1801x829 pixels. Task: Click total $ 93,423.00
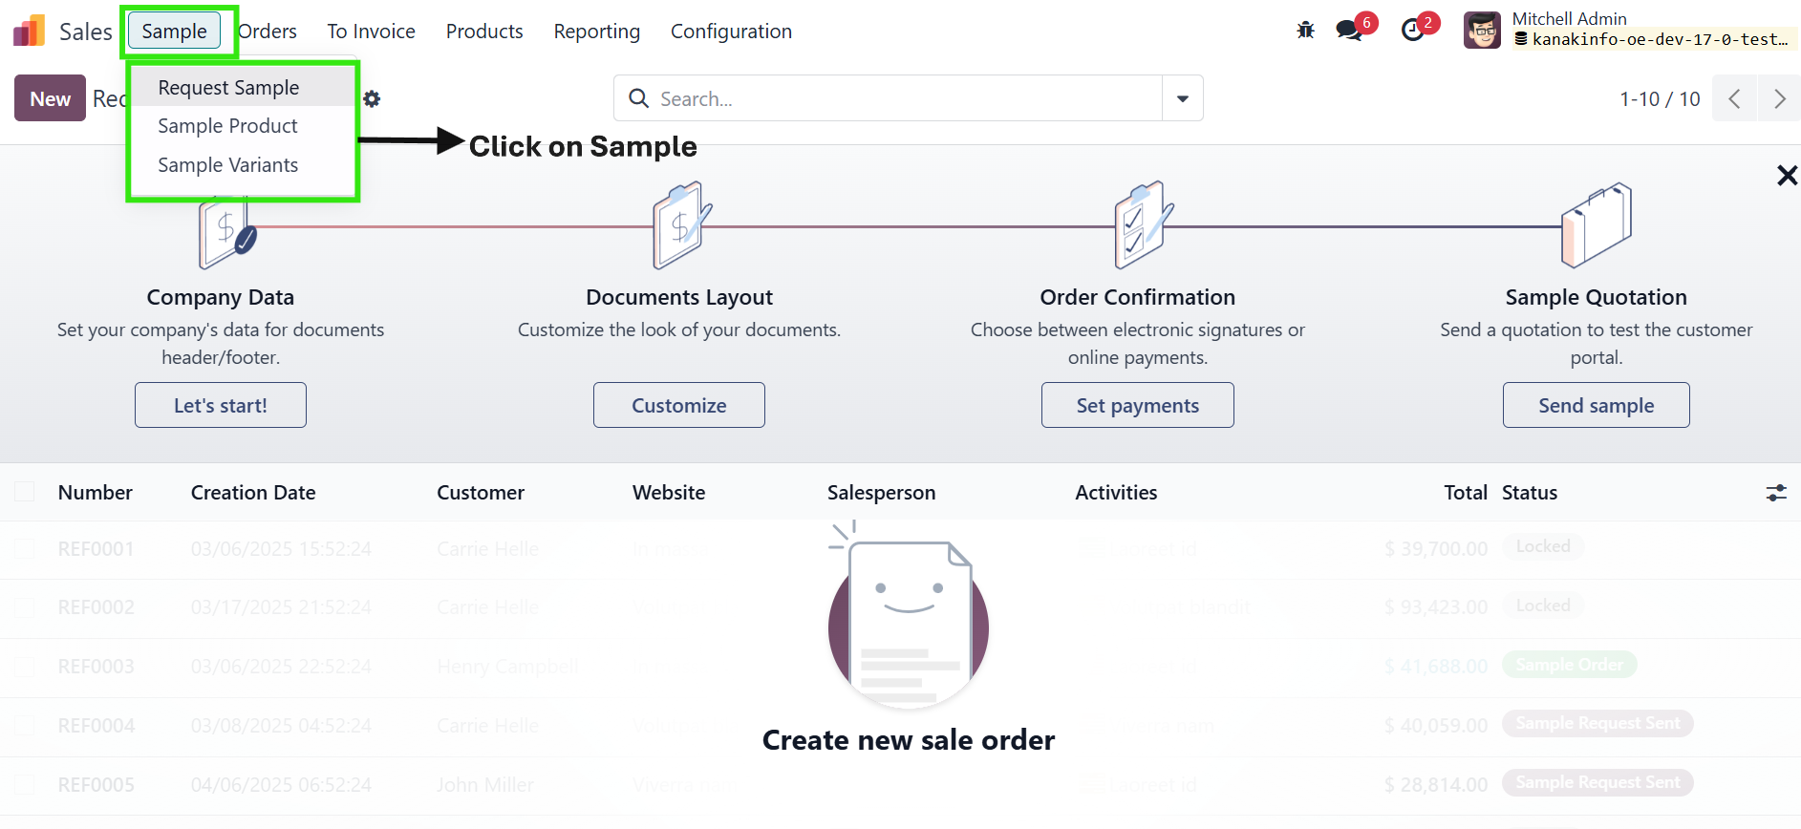point(1436,607)
